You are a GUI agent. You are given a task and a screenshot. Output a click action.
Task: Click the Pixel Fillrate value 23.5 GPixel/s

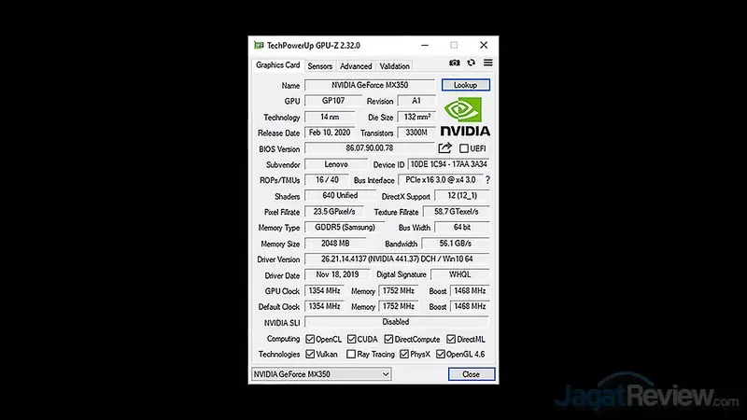pyautogui.click(x=334, y=212)
